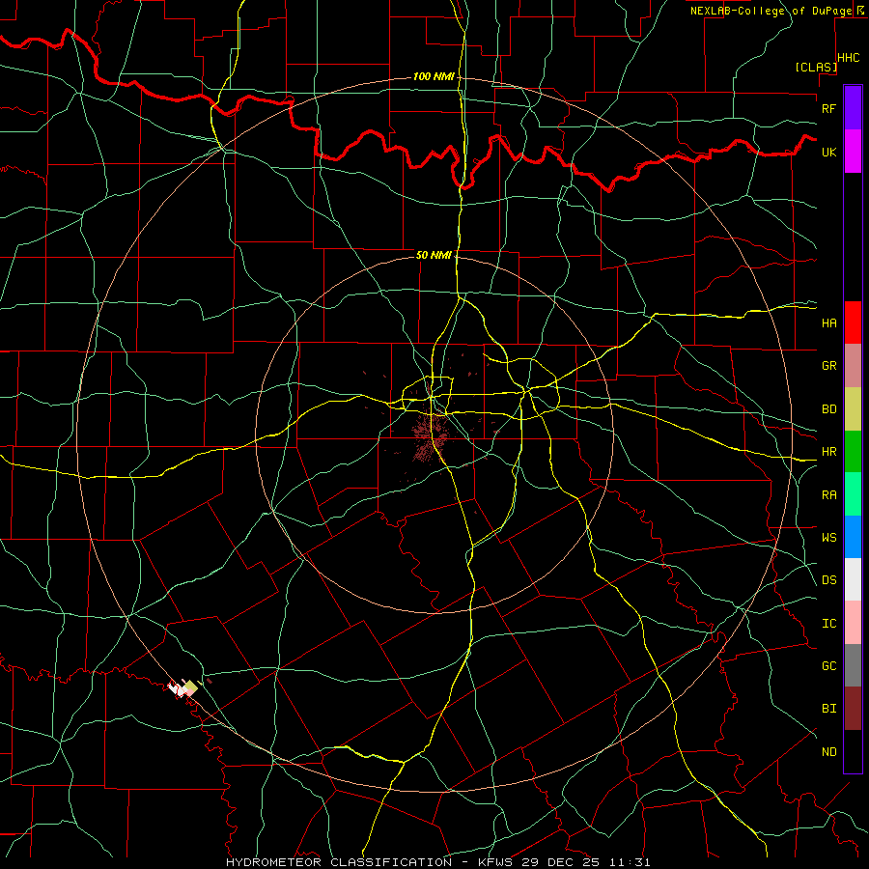The height and width of the screenshot is (869, 869).
Task: Click the NEXLAB-College of DuPage text
Action: (x=772, y=11)
